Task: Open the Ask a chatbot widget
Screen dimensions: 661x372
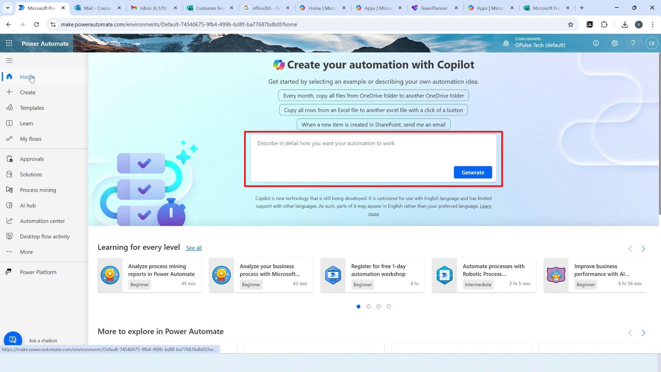Action: (x=12, y=339)
